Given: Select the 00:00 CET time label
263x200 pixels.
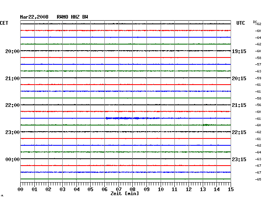Looking at the screenshot, I should click(13, 159).
